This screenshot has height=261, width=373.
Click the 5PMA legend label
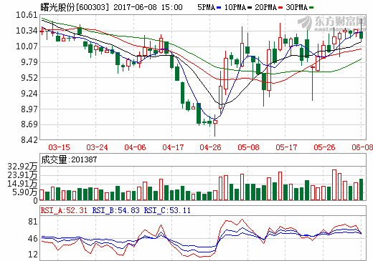tap(207, 7)
